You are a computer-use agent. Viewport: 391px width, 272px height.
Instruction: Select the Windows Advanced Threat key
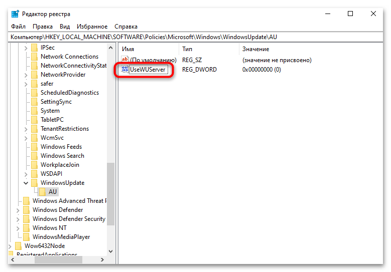pos(69,201)
